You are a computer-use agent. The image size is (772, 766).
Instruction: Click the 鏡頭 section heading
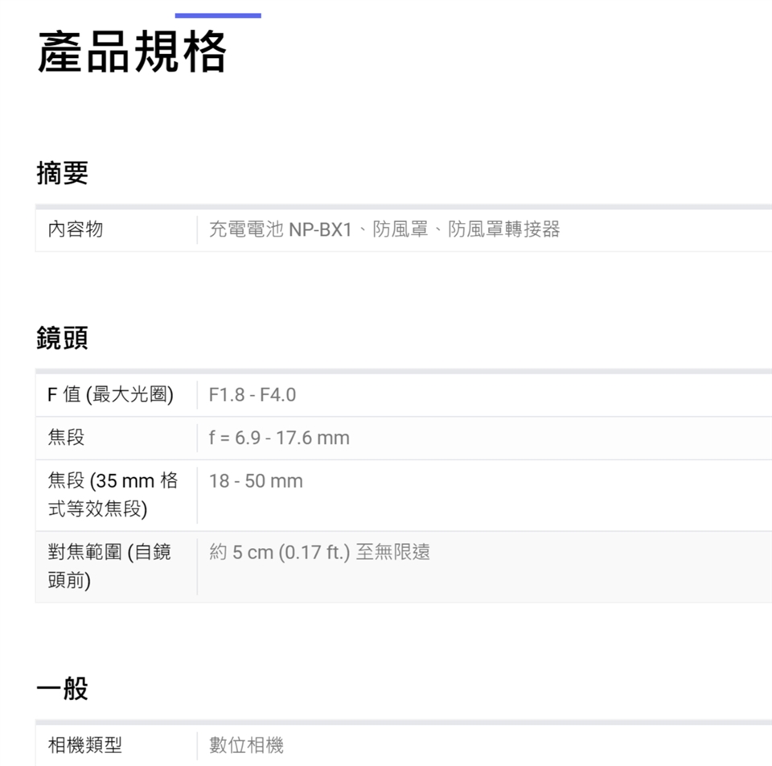click(x=62, y=339)
